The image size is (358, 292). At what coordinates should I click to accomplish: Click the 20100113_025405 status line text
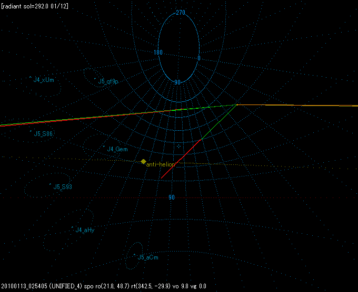[x=103, y=286]
